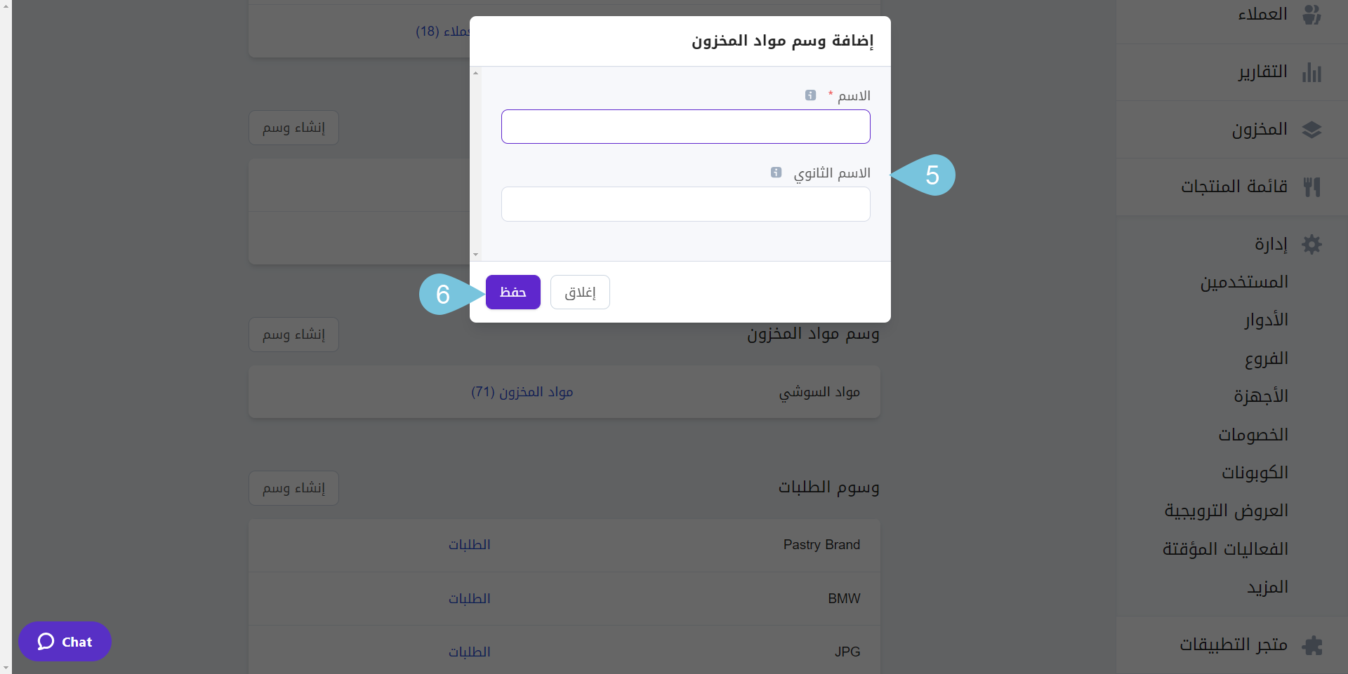1348x674 pixels.
Task: Click the modal scroll-down arrow
Action: pos(475,255)
